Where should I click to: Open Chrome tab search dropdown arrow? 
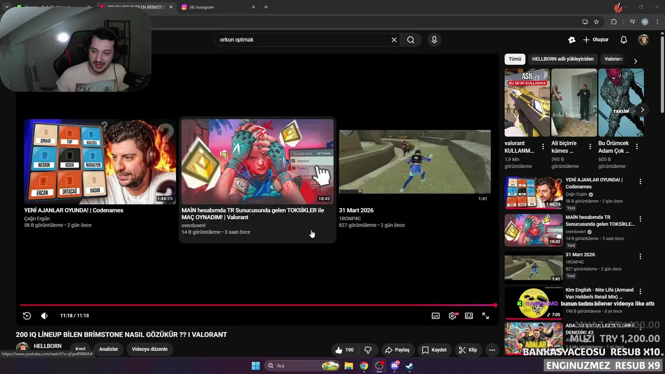(6, 7)
